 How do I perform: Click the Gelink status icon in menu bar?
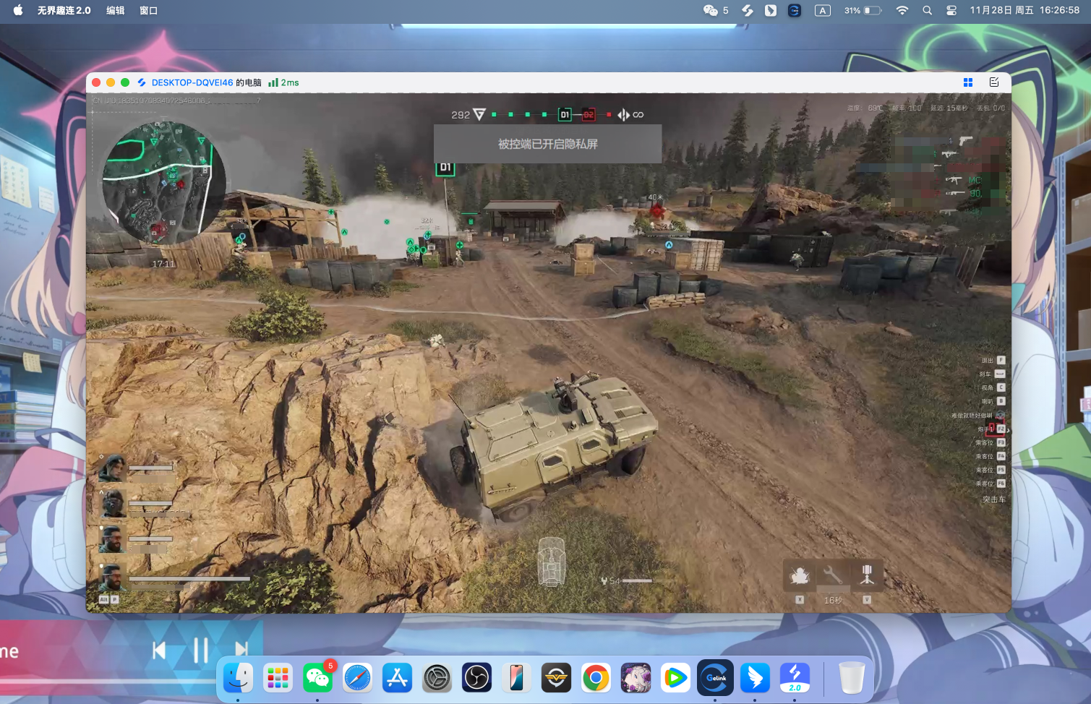point(795,11)
